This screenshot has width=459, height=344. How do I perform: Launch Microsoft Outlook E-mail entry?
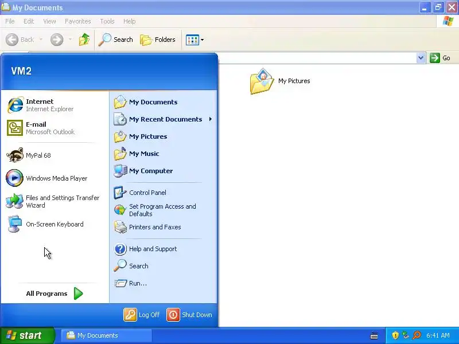[x=55, y=128]
